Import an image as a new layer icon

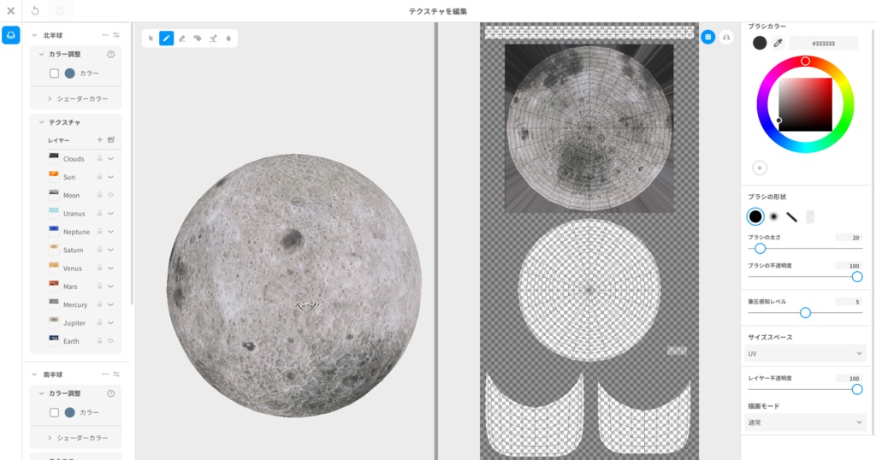pyautogui.click(x=110, y=140)
